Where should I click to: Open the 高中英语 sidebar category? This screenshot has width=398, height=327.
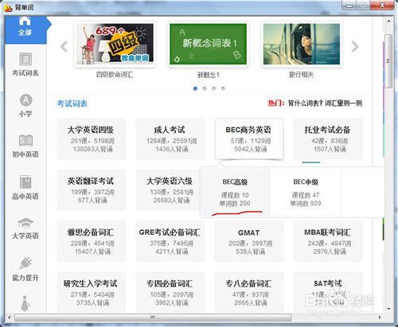(x=25, y=187)
